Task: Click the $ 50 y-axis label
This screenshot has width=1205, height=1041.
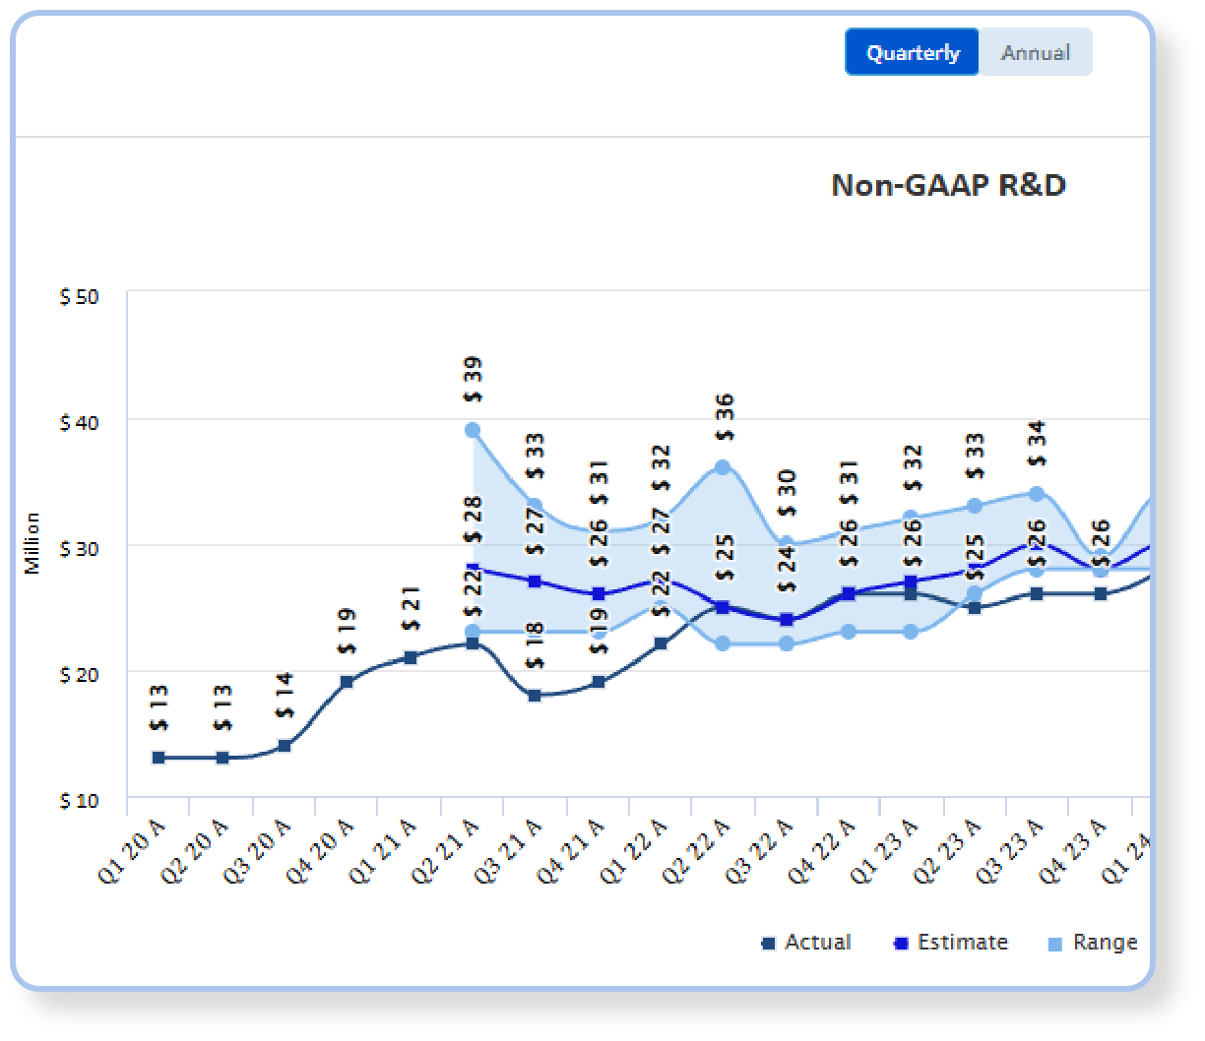Action: pyautogui.click(x=79, y=297)
